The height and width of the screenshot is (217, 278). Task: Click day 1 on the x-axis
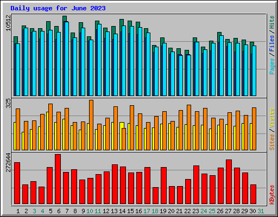coord(18,211)
